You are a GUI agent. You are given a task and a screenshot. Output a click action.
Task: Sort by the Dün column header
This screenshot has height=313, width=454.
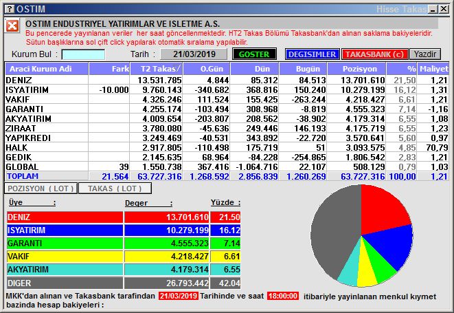[254, 69]
